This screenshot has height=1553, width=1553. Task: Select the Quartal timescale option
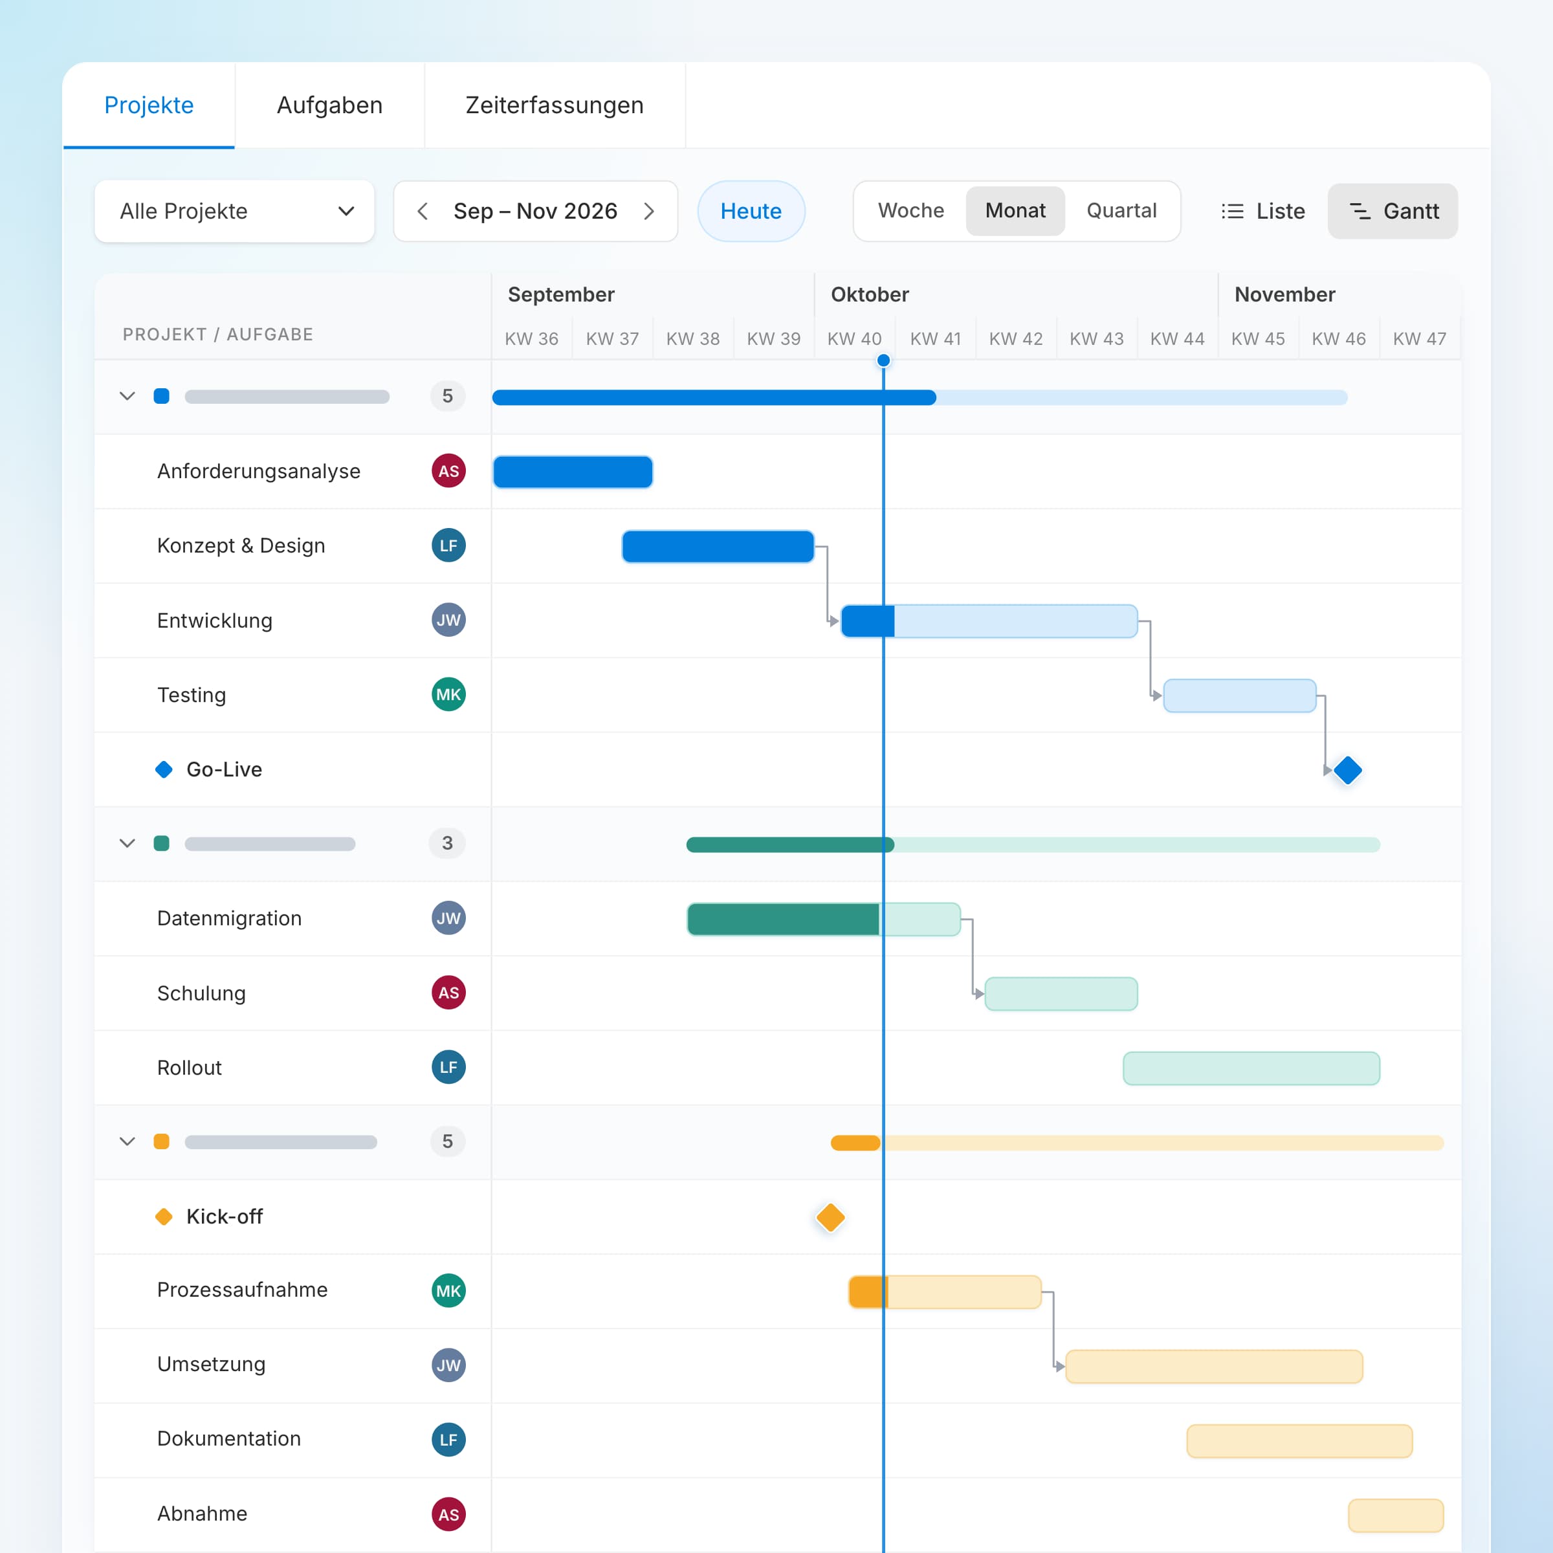[1121, 210]
